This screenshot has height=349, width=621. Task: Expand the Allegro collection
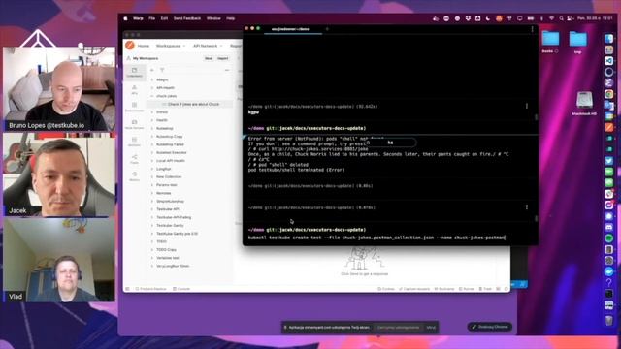(152, 79)
